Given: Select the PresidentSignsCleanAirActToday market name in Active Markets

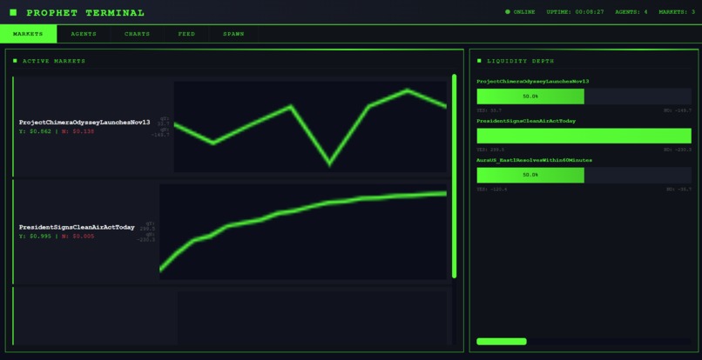Looking at the screenshot, I should point(77,227).
